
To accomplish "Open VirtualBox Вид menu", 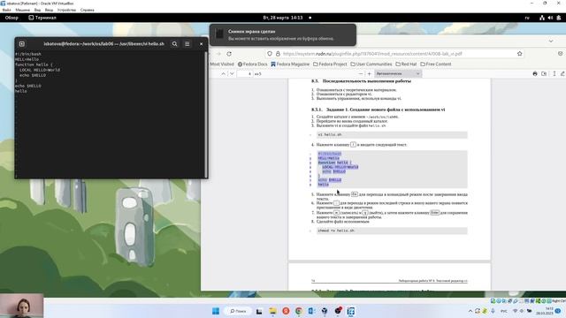I will tap(37, 10).
